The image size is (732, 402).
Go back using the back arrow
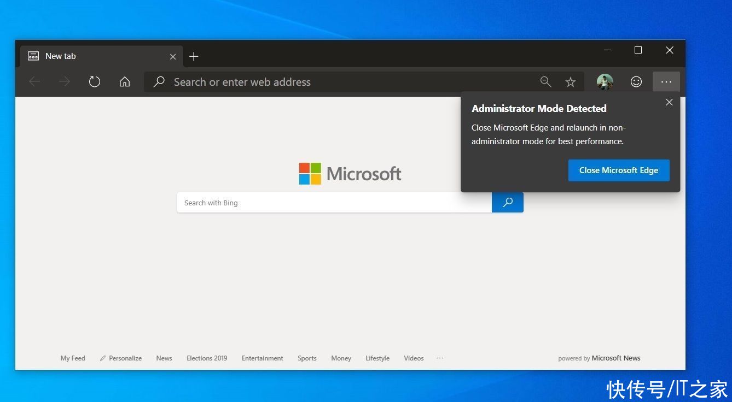[34, 82]
